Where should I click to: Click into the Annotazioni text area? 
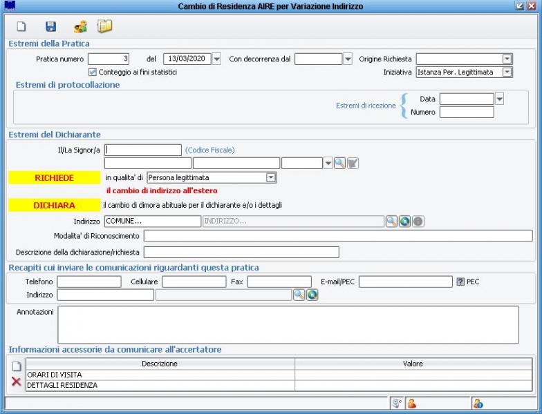click(288, 324)
